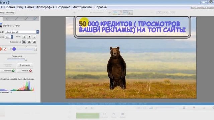Open the People panel person icon
Image resolution: width=214 pixels, height=120 pixels.
tap(184, 108)
